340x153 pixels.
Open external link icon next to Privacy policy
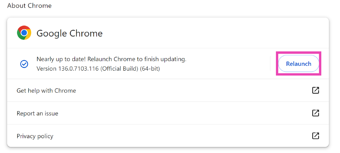tap(315, 136)
